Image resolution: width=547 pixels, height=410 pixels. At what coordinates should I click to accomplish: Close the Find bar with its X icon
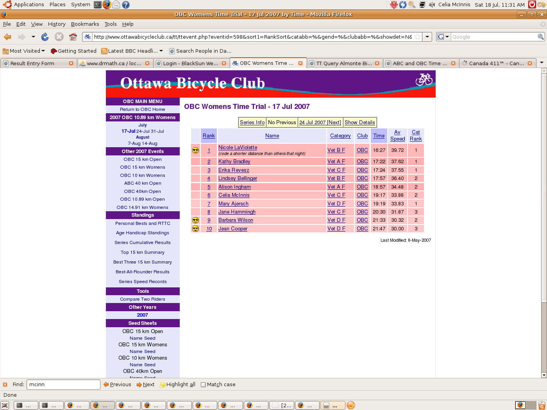point(5,385)
